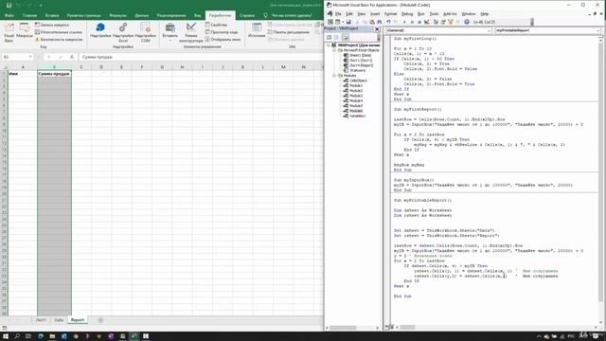
Task: Open the Insert controls (Вставить) dropdown
Action: click(x=170, y=32)
